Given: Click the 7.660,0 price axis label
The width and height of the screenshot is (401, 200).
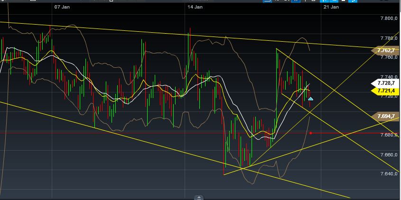Looking at the screenshot, I should (x=389, y=155).
